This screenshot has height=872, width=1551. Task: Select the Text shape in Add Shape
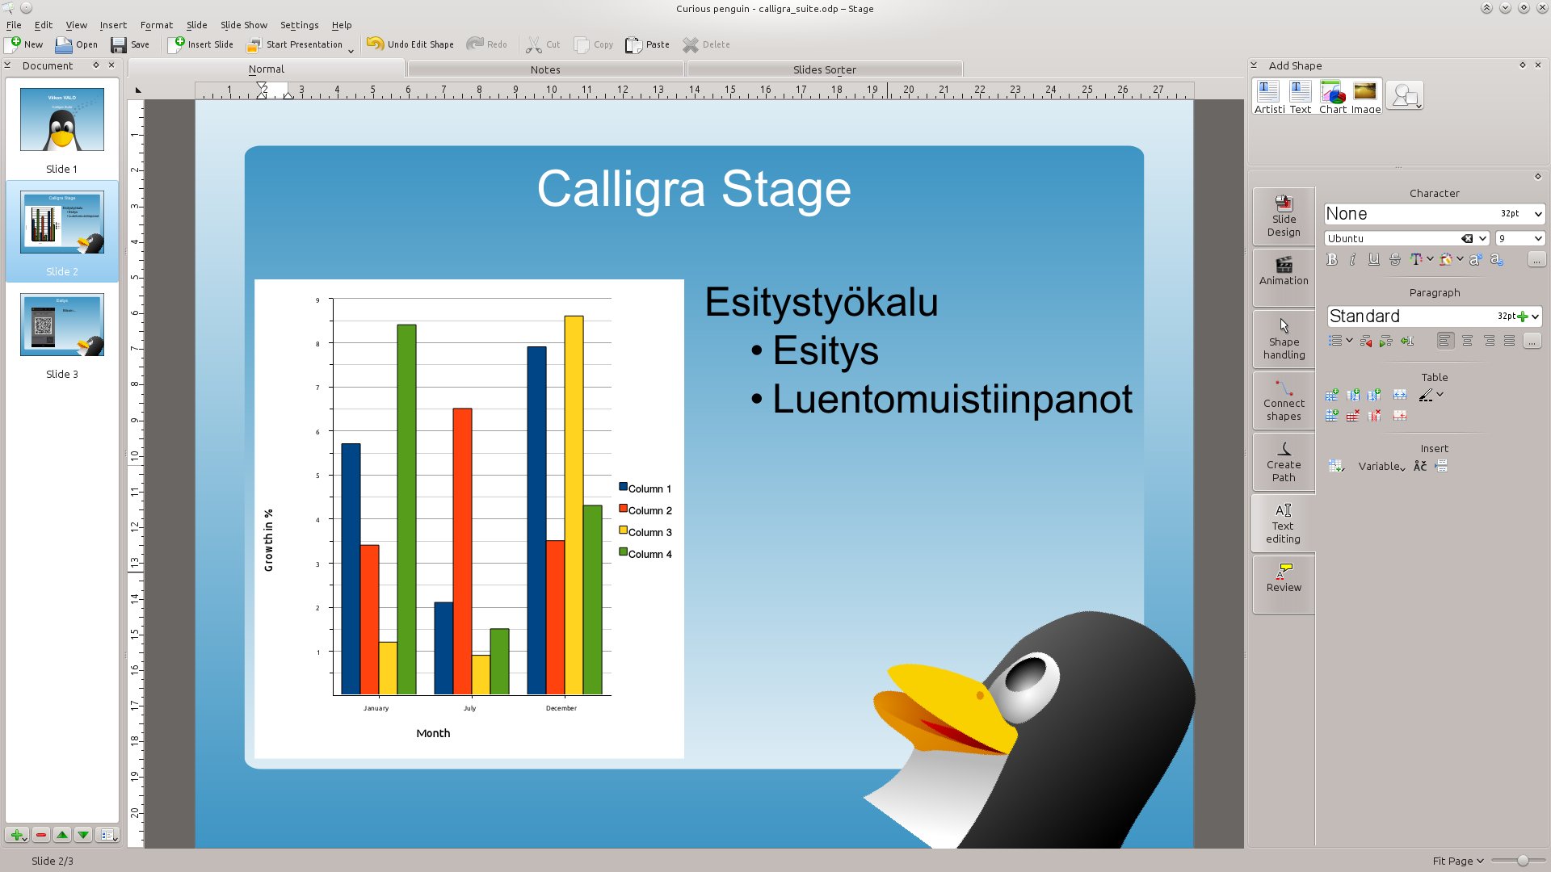pyautogui.click(x=1301, y=97)
